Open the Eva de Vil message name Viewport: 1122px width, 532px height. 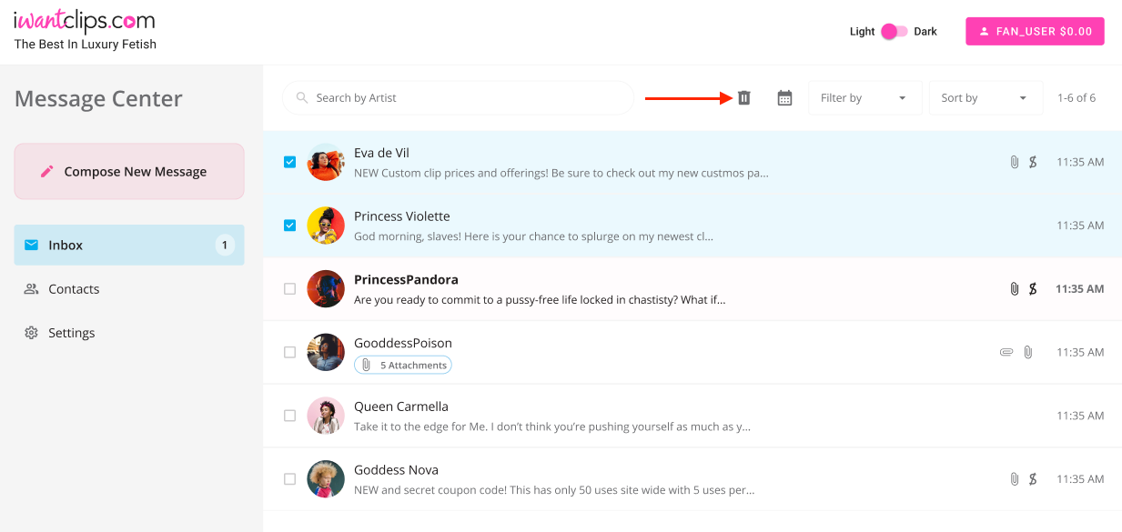[381, 153]
